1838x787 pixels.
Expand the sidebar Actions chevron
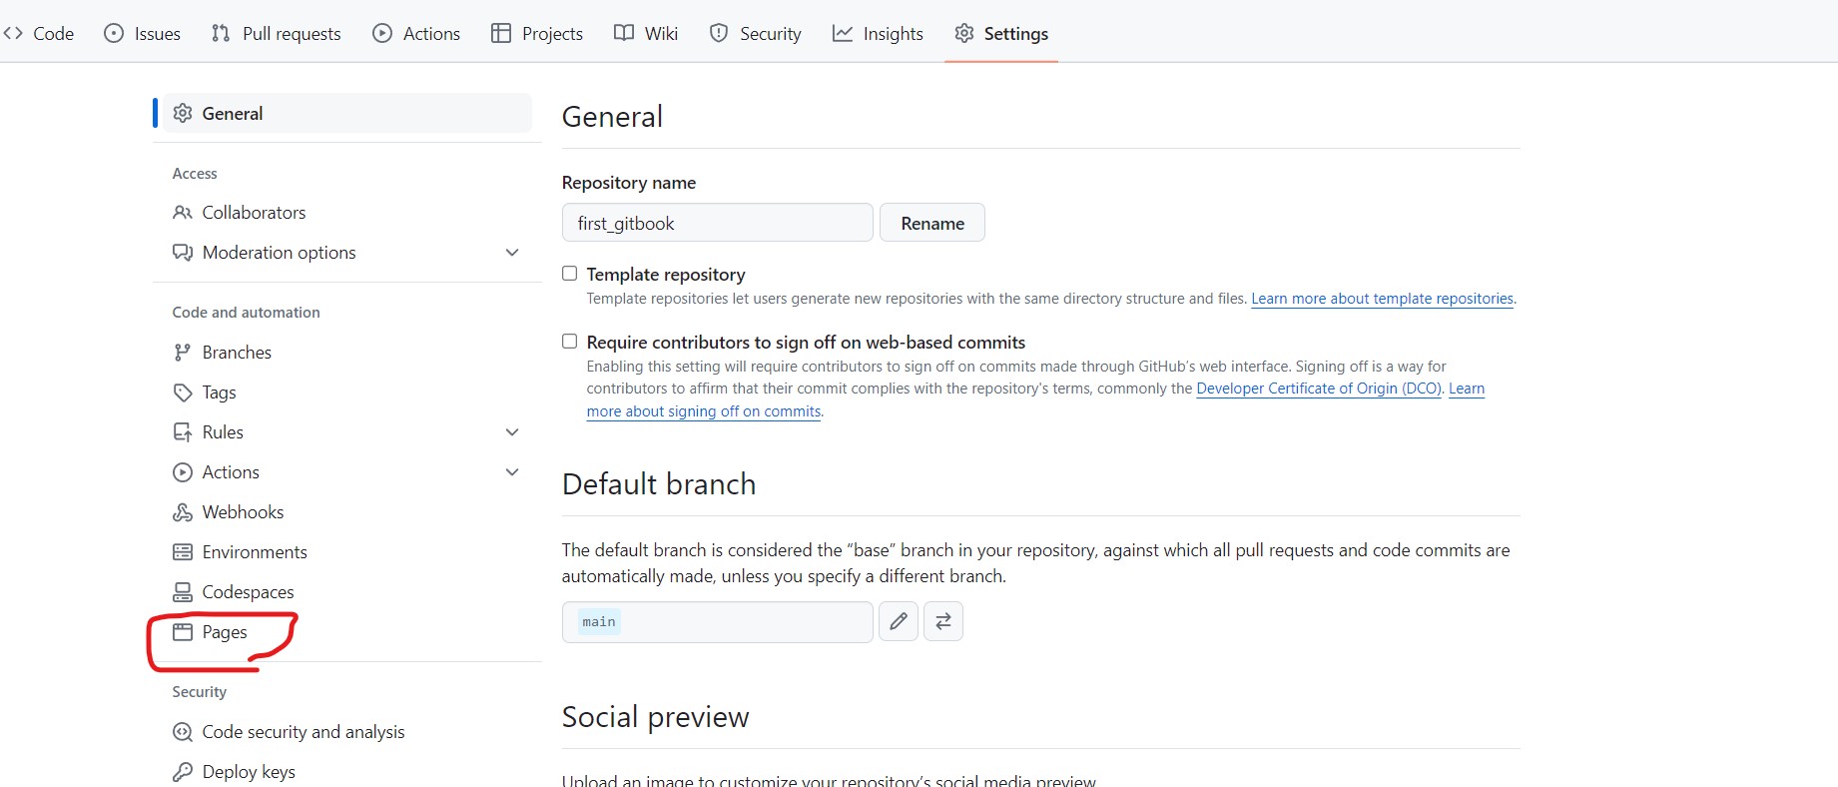pos(512,472)
